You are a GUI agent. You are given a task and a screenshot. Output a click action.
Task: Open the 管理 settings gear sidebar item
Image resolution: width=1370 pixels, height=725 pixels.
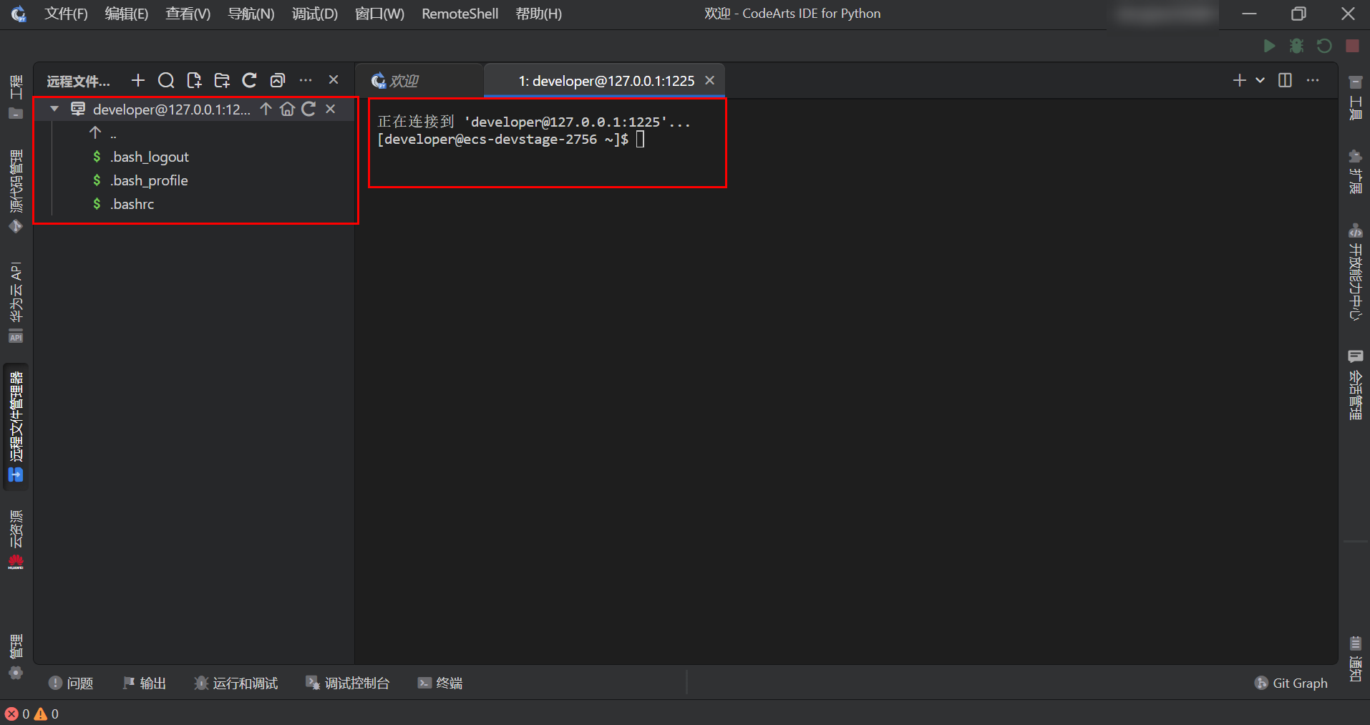point(16,656)
